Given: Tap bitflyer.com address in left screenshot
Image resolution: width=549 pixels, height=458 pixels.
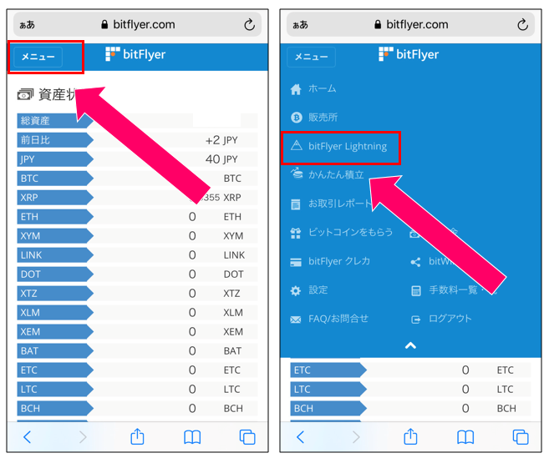Looking at the screenshot, I should [x=144, y=24].
